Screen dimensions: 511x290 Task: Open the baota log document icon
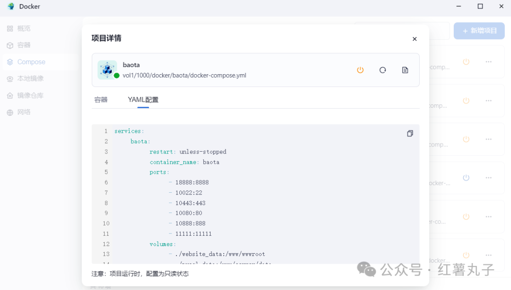(x=405, y=70)
